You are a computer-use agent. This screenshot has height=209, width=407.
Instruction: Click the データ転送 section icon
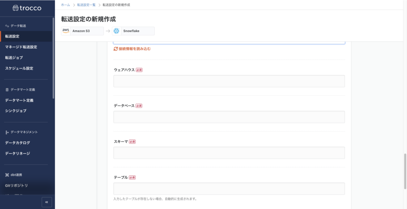7,26
